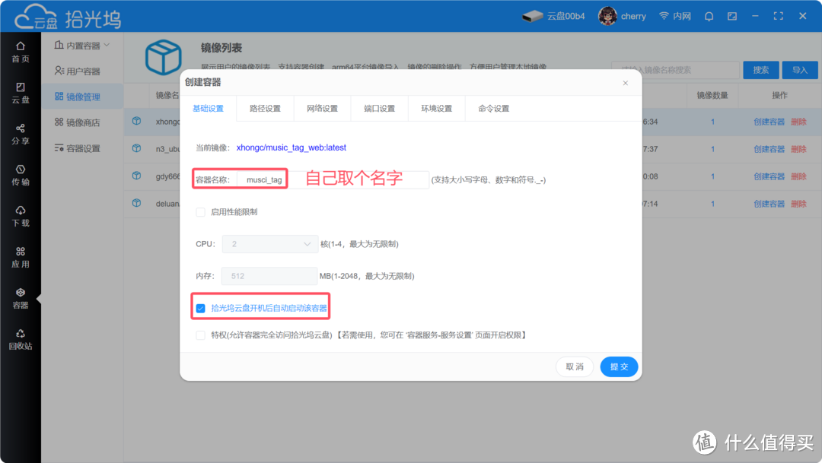Open the CPU cores dropdown
The height and width of the screenshot is (463, 822).
[x=269, y=244]
